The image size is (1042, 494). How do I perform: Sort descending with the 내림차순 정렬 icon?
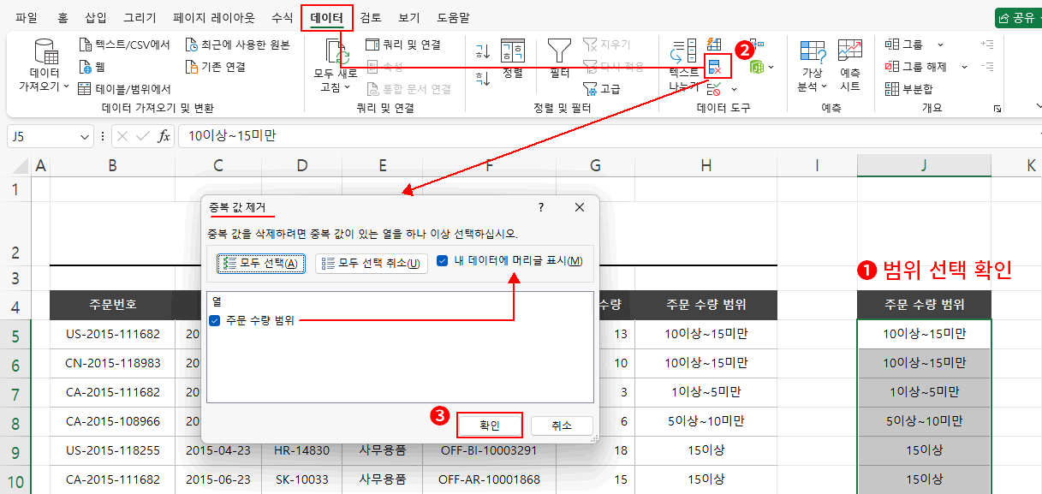[x=483, y=79]
